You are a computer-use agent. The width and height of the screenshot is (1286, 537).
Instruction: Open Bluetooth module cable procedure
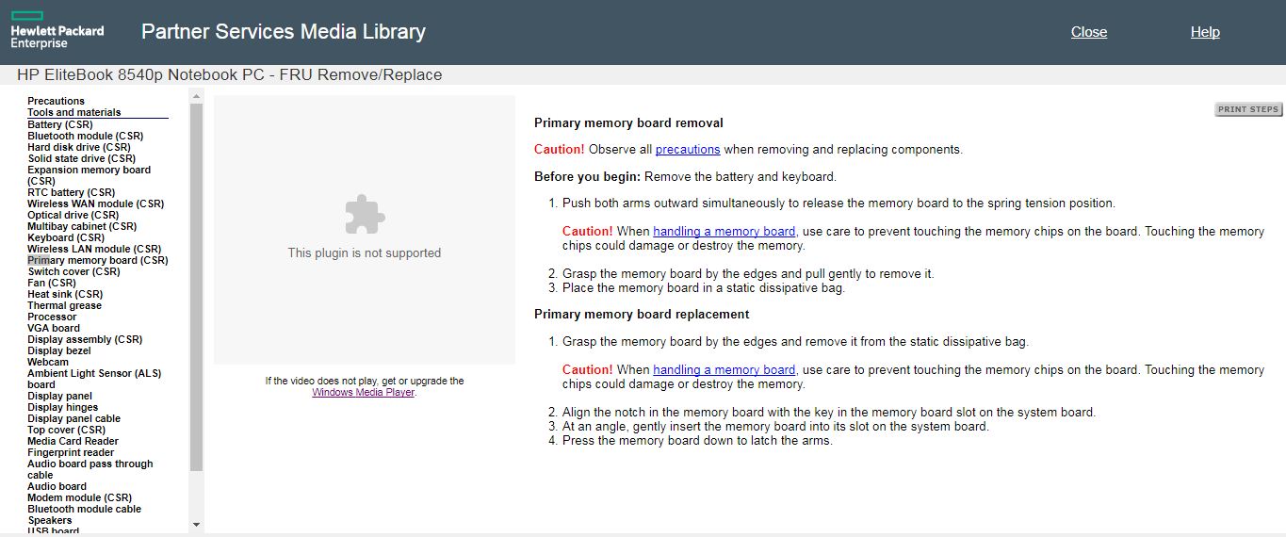84,509
